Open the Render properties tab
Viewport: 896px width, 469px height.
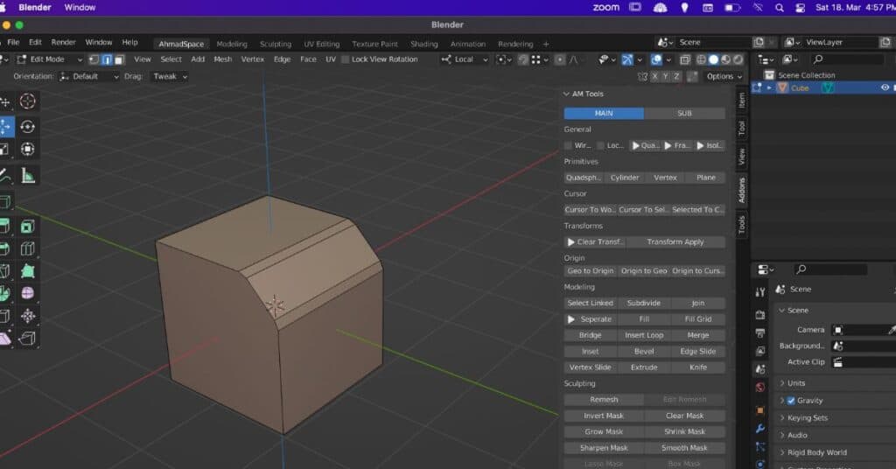point(760,315)
